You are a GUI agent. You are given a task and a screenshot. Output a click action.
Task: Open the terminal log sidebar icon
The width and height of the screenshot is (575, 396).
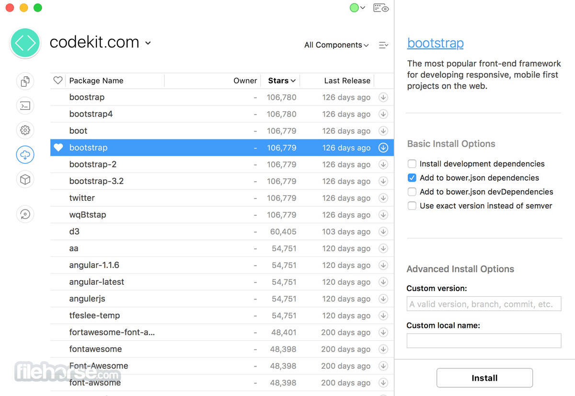click(25, 105)
